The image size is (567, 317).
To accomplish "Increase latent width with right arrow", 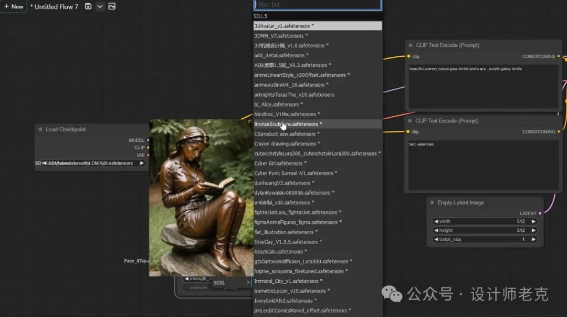I will [x=533, y=221].
